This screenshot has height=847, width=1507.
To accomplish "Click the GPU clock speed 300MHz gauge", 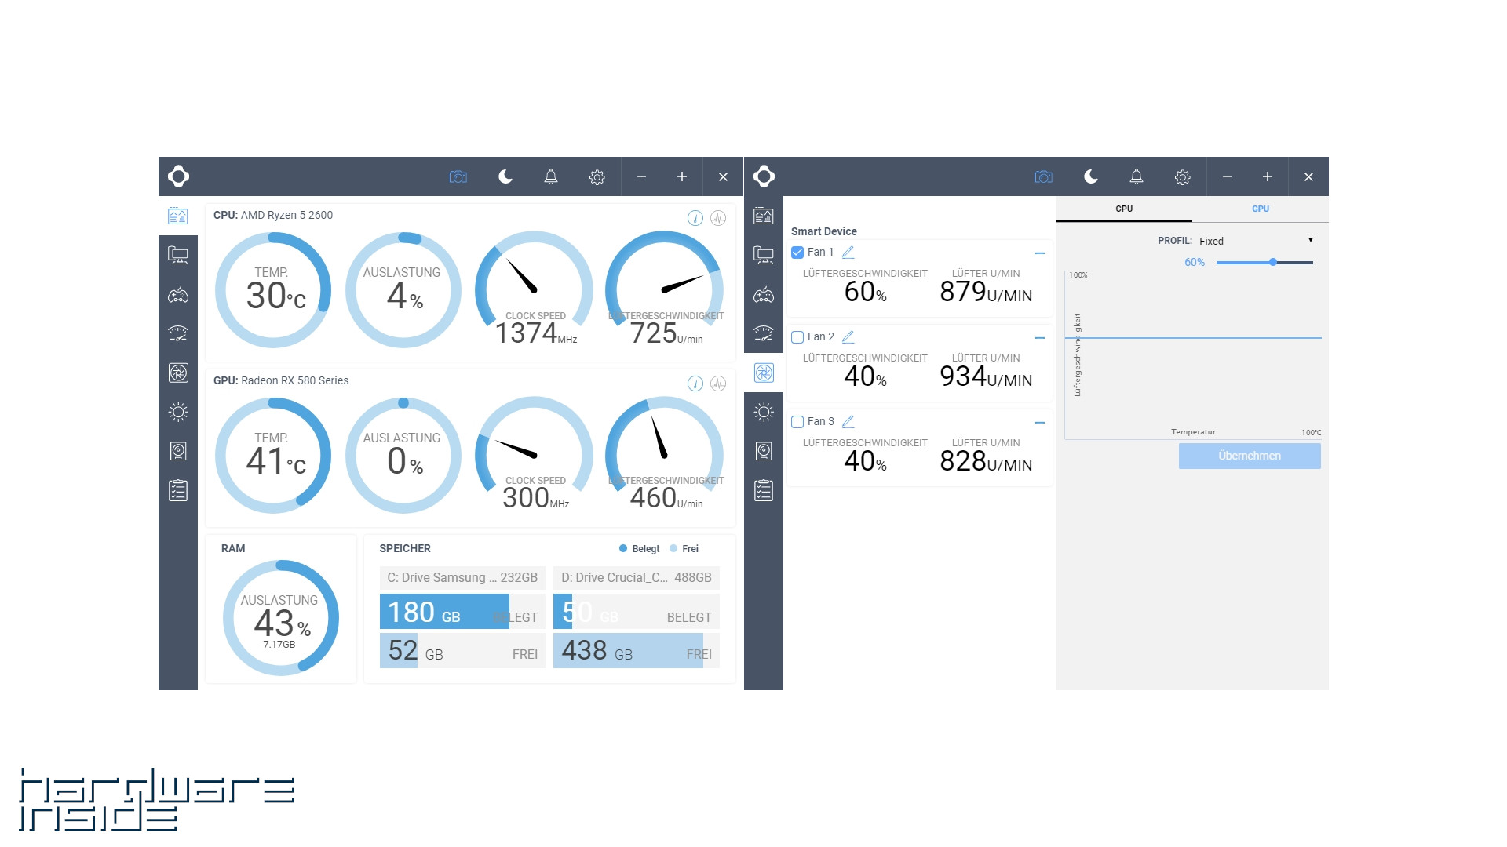I will pos(535,455).
